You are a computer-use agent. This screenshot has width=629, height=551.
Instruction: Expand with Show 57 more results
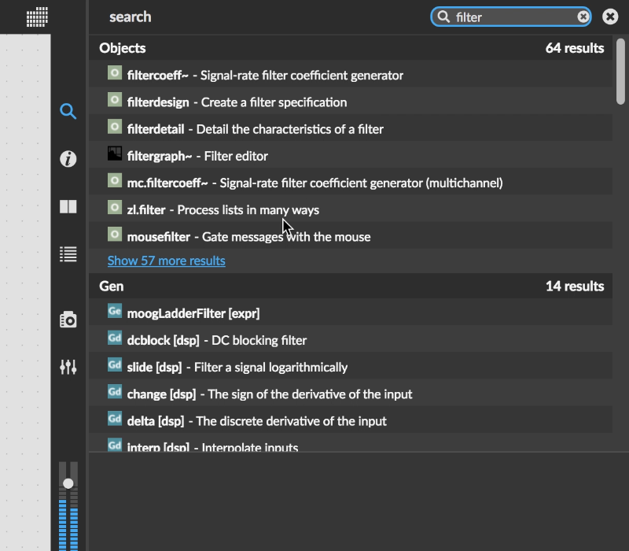(166, 261)
